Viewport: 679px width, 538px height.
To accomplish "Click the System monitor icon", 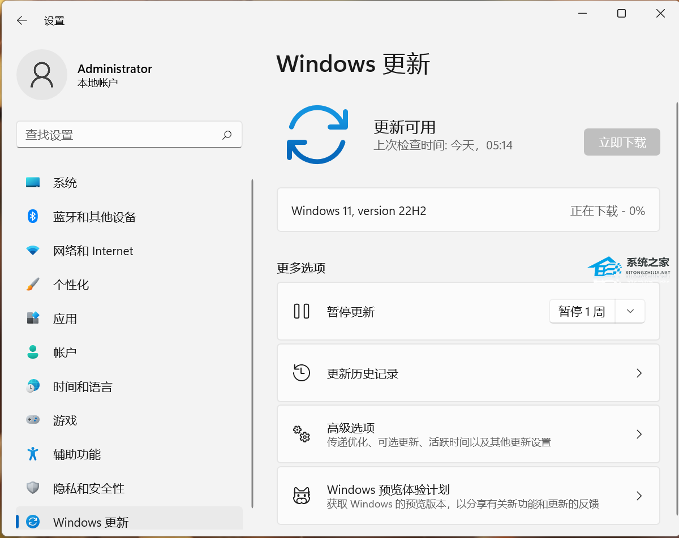I will click(33, 182).
